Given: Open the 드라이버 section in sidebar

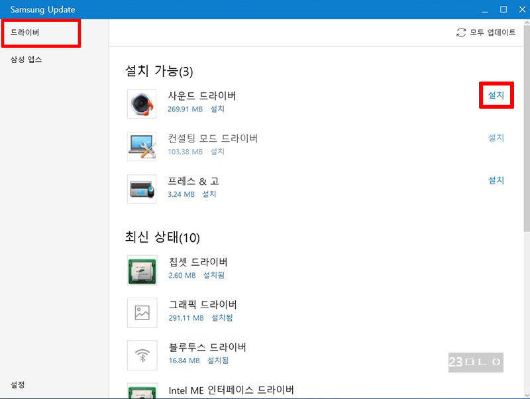Looking at the screenshot, I should coord(25,32).
